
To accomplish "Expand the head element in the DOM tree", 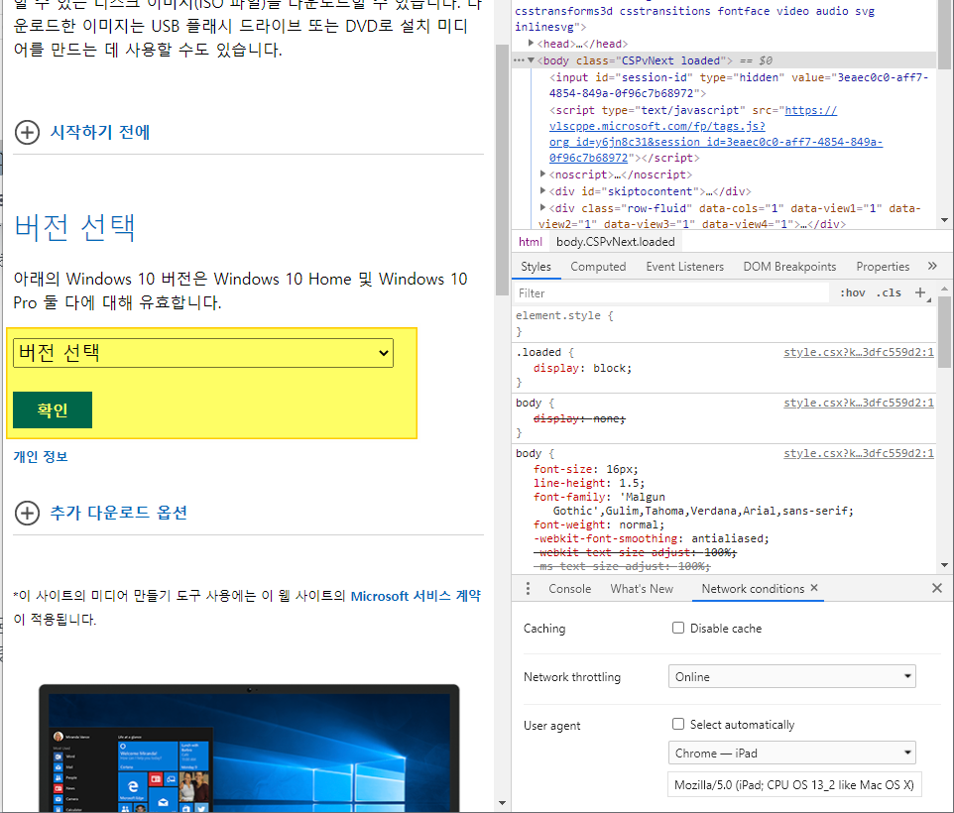I will 533,44.
